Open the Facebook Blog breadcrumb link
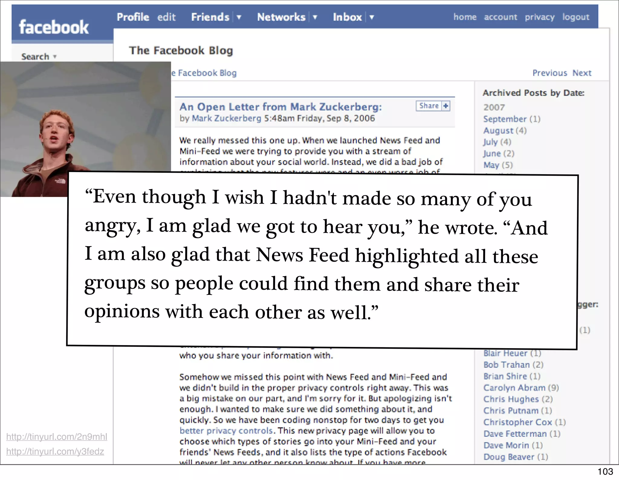 tap(204, 73)
